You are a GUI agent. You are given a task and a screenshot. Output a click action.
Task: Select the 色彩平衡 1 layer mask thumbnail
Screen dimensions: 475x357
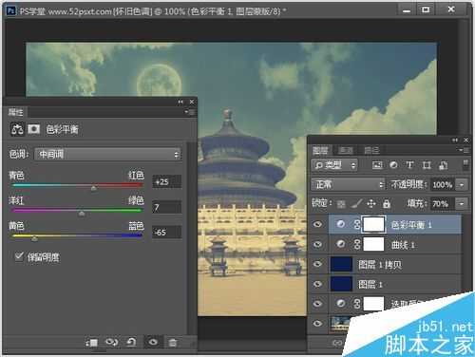point(373,224)
